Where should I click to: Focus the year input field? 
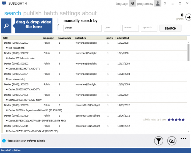112,28
